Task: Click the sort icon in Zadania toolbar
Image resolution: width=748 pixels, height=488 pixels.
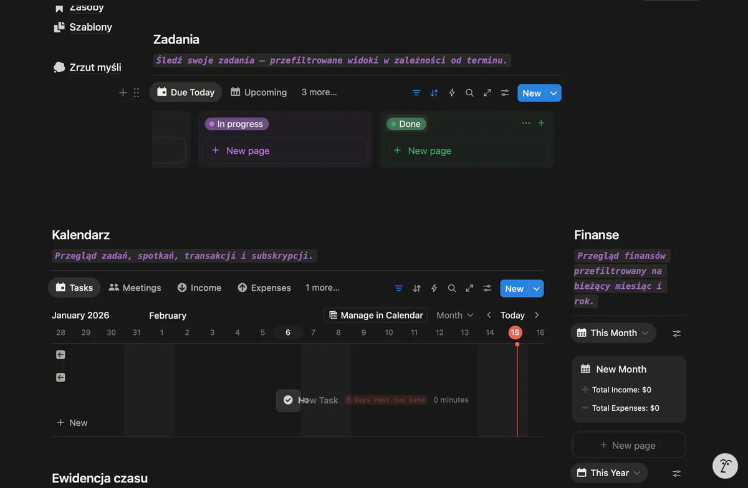Action: pos(434,93)
